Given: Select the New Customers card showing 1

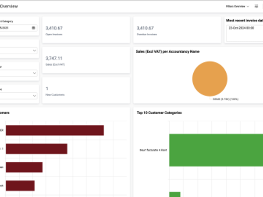Looking at the screenshot, I should pyautogui.click(x=86, y=90).
